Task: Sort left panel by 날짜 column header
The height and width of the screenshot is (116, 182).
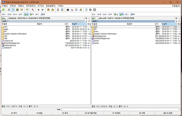Action: [x=79, y=24]
